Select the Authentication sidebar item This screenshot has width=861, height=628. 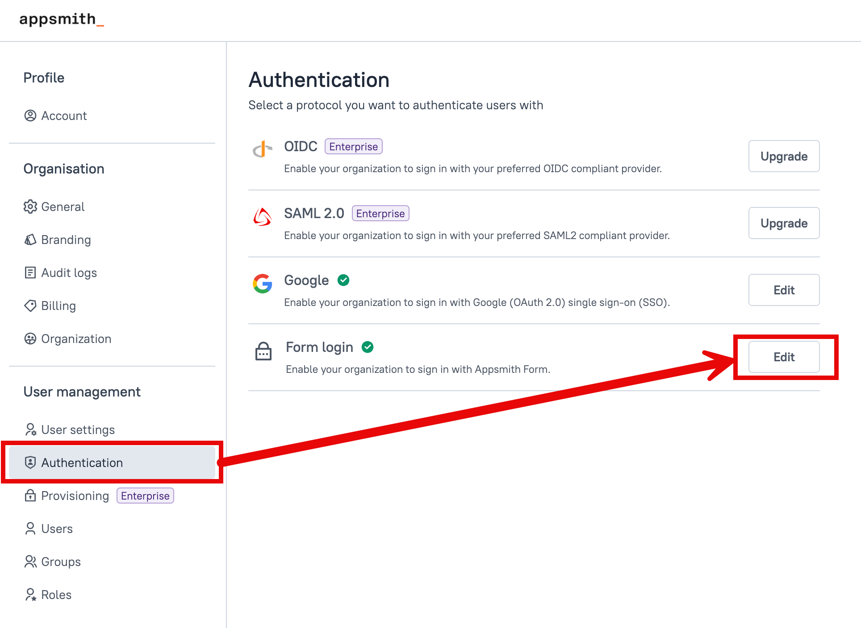click(112, 463)
